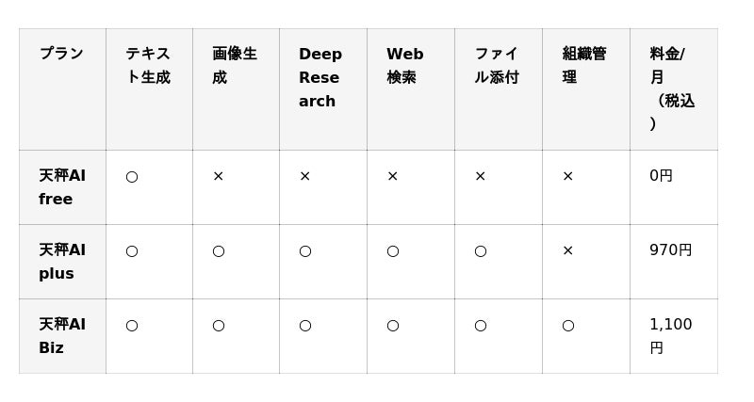Click the 970円 price cell

click(x=670, y=250)
